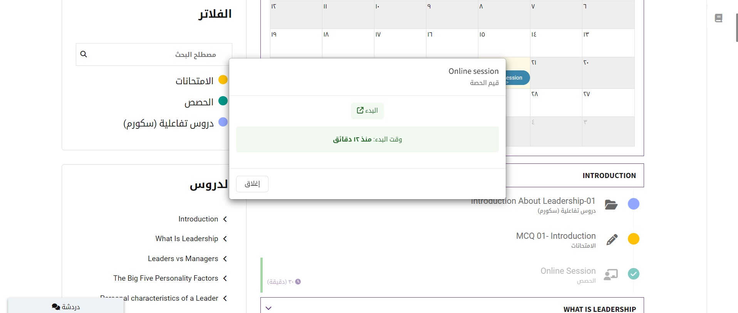Click the purple circle beside Introduction About Leadership-01
738x313 pixels.
[x=634, y=204]
